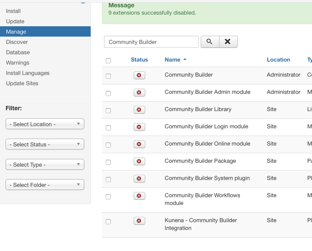Toggle status of Community Builder System plugin
Viewport: 312px width, 251px height.
(x=139, y=179)
